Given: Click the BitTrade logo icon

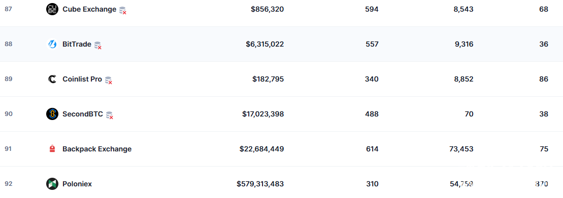Looking at the screenshot, I should pyautogui.click(x=52, y=45).
